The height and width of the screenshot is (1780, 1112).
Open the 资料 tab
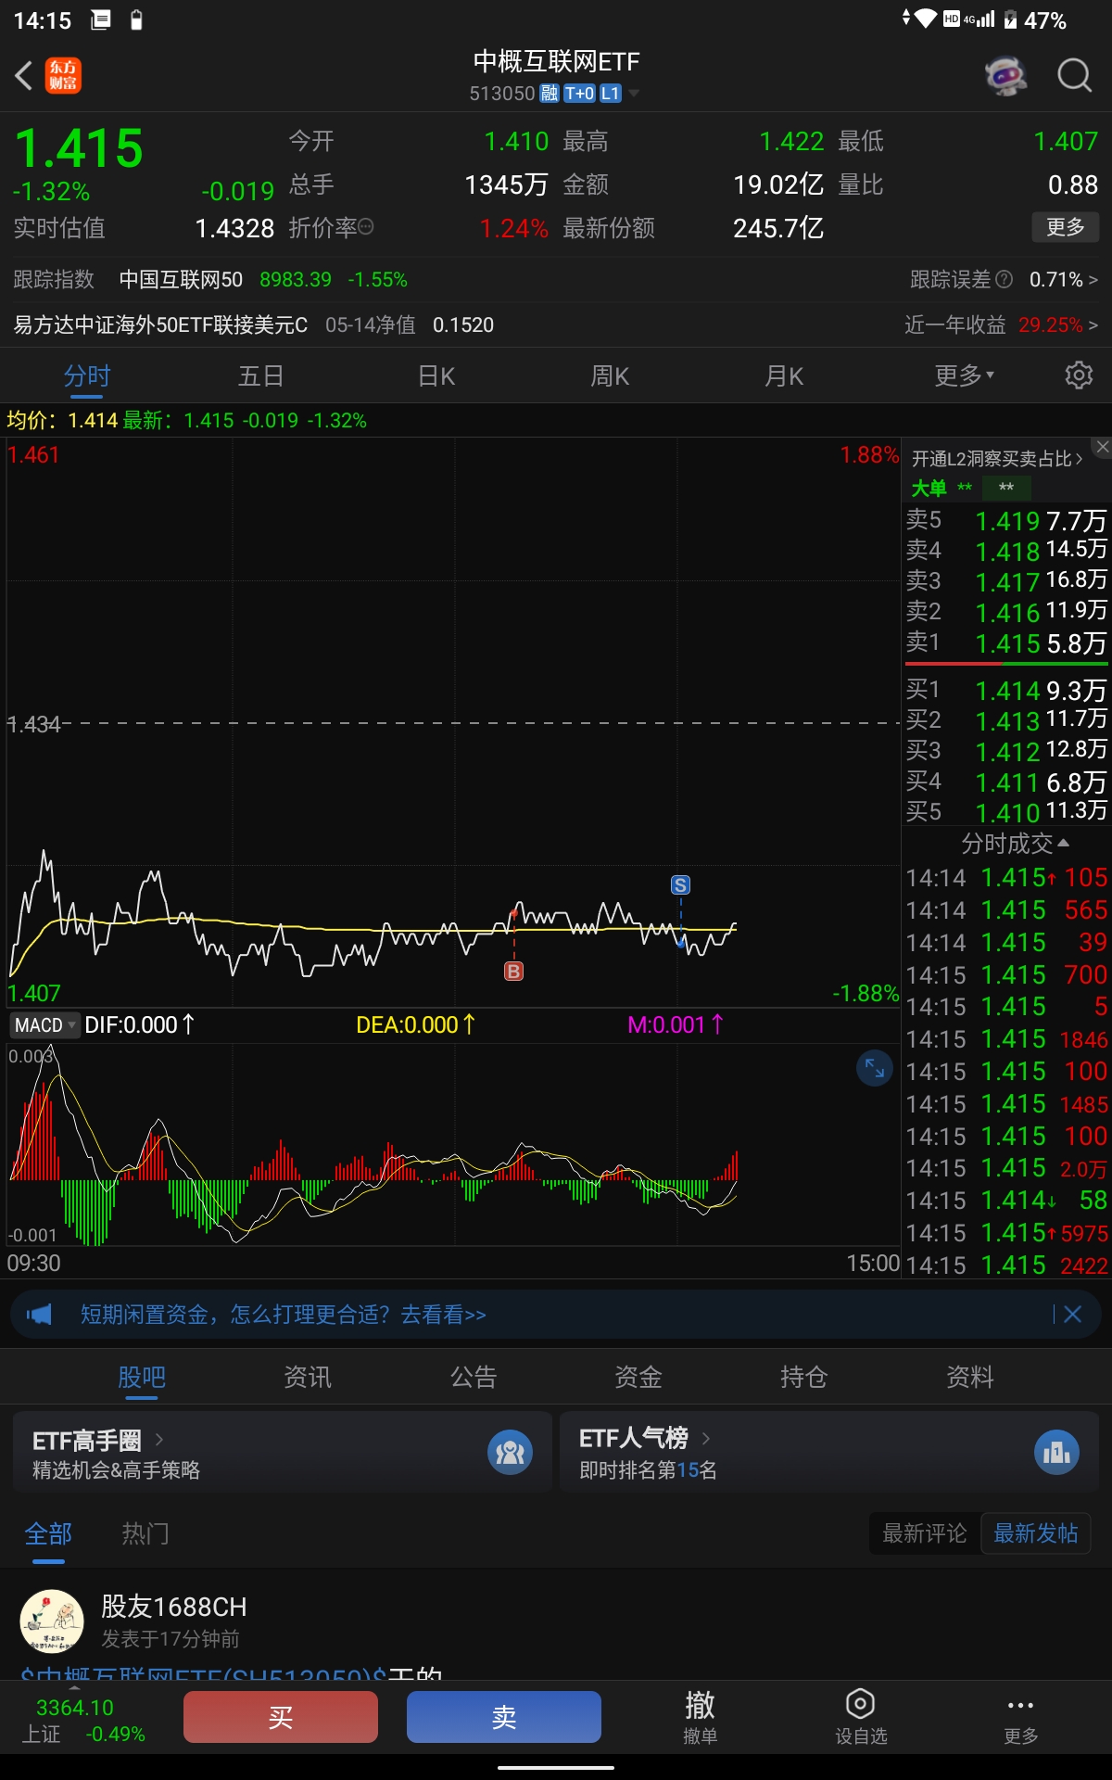pyautogui.click(x=969, y=1377)
